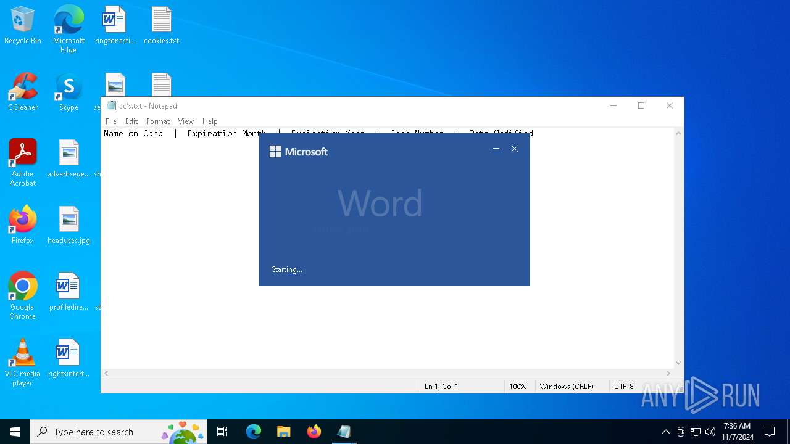Image resolution: width=790 pixels, height=444 pixels.
Task: Show the taskbar clock and calendar
Action: point(738,432)
